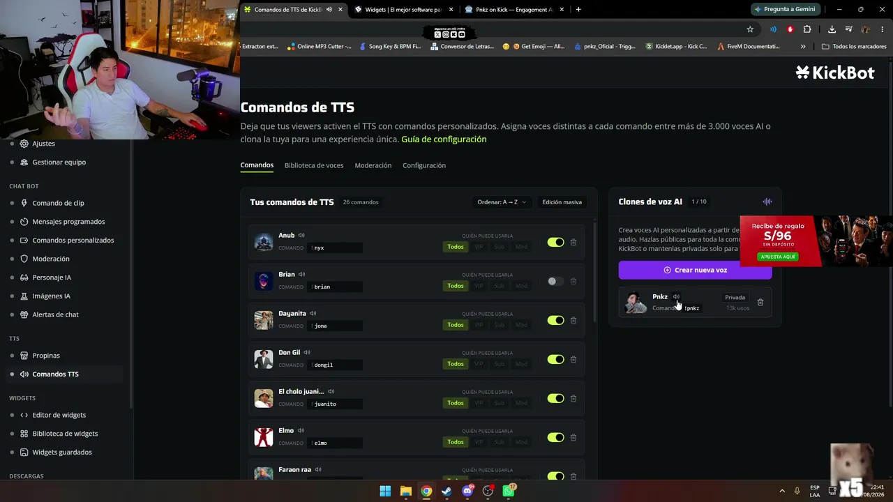The width and height of the screenshot is (893, 502).
Task: Select Todos permission for the Brian command
Action: pos(456,286)
